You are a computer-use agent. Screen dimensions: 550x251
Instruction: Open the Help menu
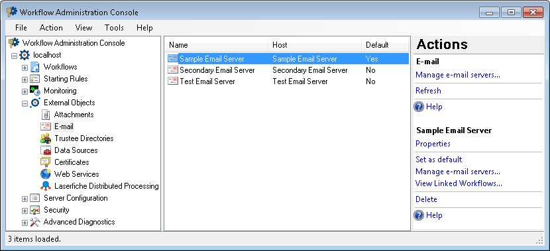tap(144, 28)
